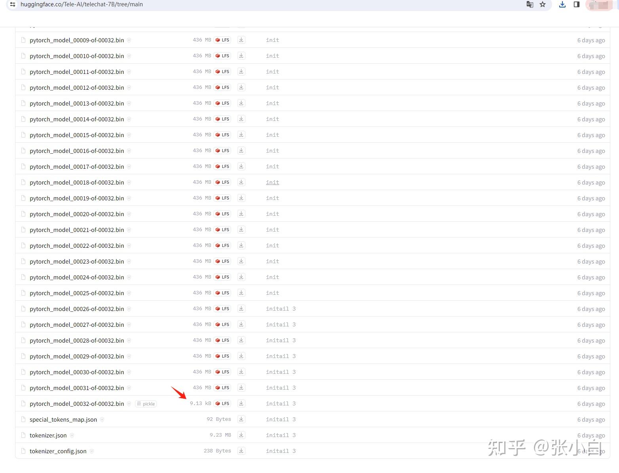Viewport: 619px width, 473px height.
Task: Download special_tokens_map.json via download icon
Action: tap(241, 419)
